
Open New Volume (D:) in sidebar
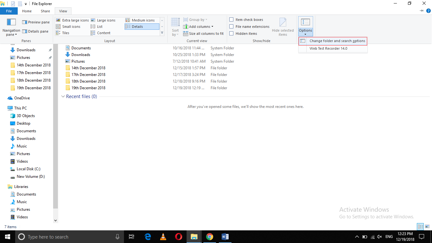(31, 177)
